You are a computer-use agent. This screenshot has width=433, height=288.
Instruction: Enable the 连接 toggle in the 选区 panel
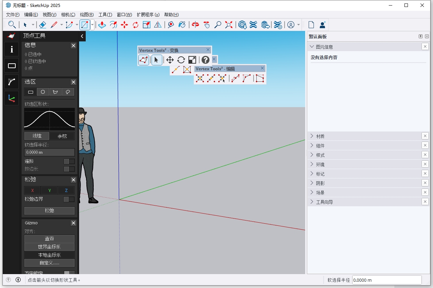coord(68,161)
